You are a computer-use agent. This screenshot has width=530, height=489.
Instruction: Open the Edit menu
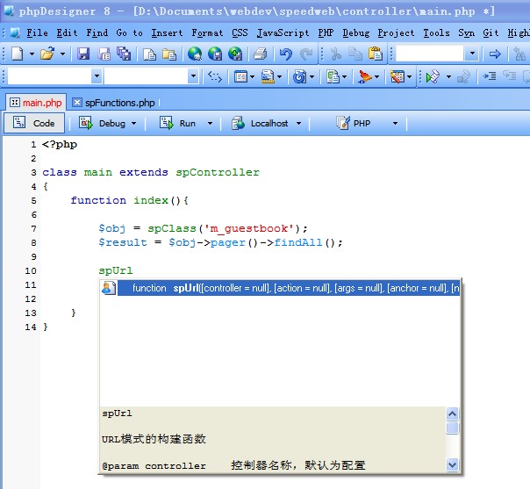coord(67,32)
